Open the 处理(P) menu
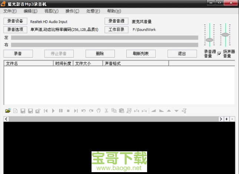Screen dimensions: 239x174 tap(93, 11)
